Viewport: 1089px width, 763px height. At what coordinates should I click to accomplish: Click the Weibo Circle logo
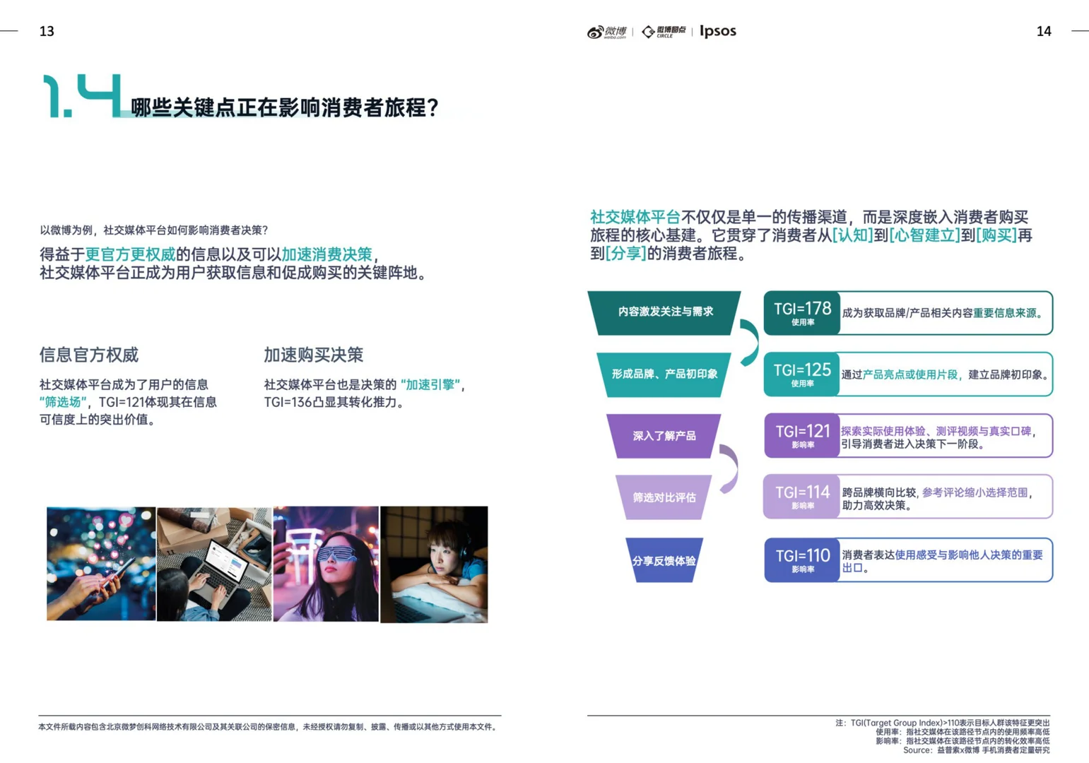click(x=663, y=32)
